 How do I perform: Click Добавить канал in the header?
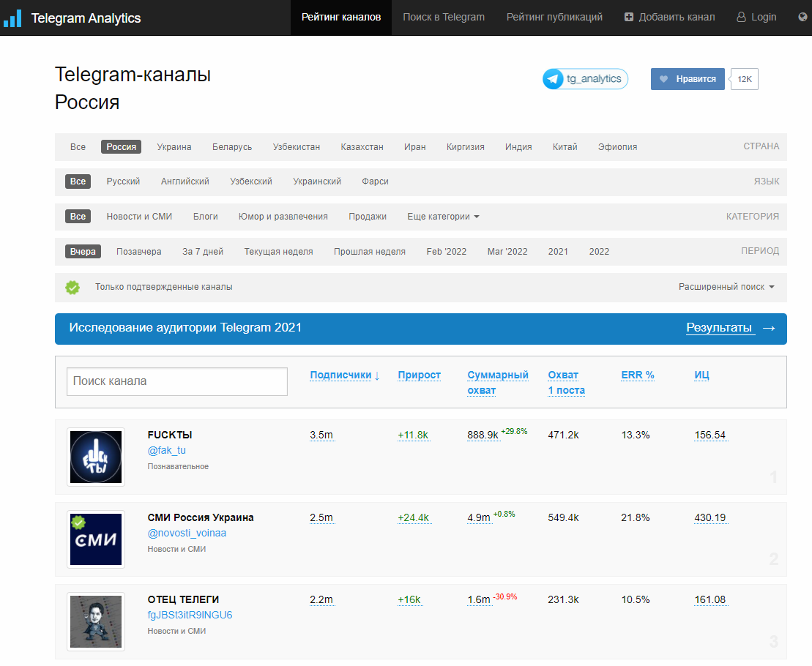pos(670,18)
